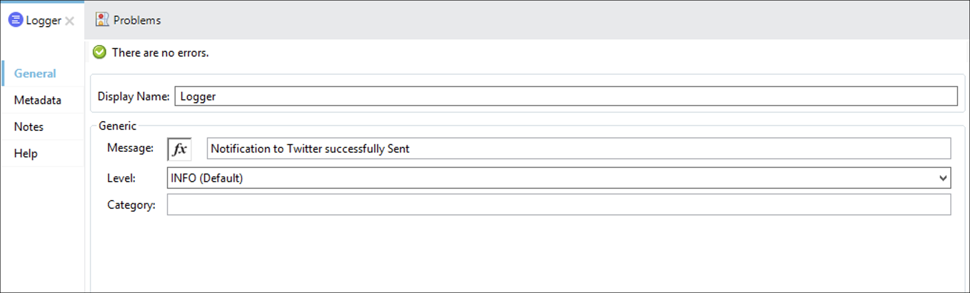The height and width of the screenshot is (293, 970).
Task: Close the Logger tab
Action: pos(69,21)
